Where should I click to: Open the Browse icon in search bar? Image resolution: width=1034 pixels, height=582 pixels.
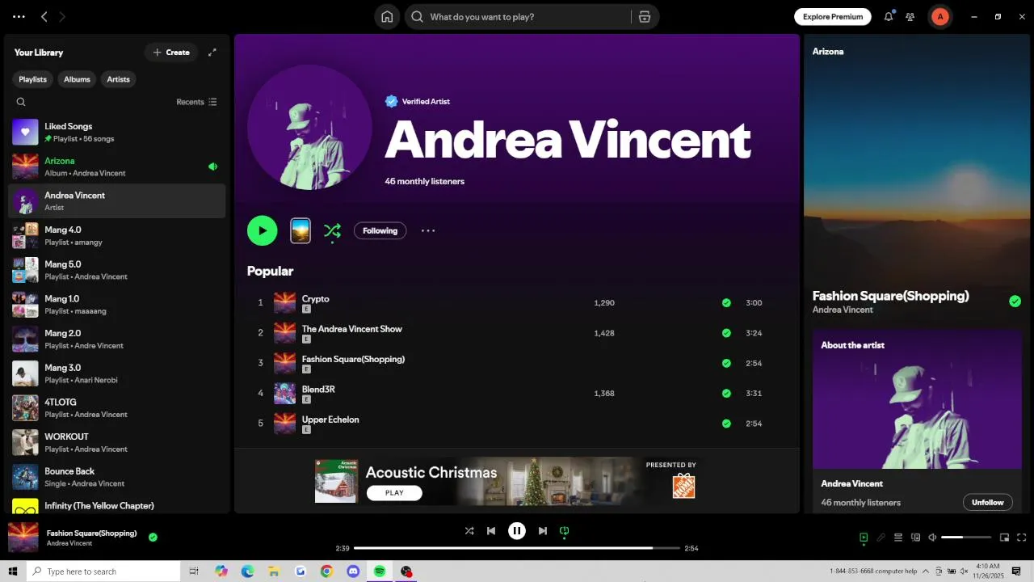[644, 17]
